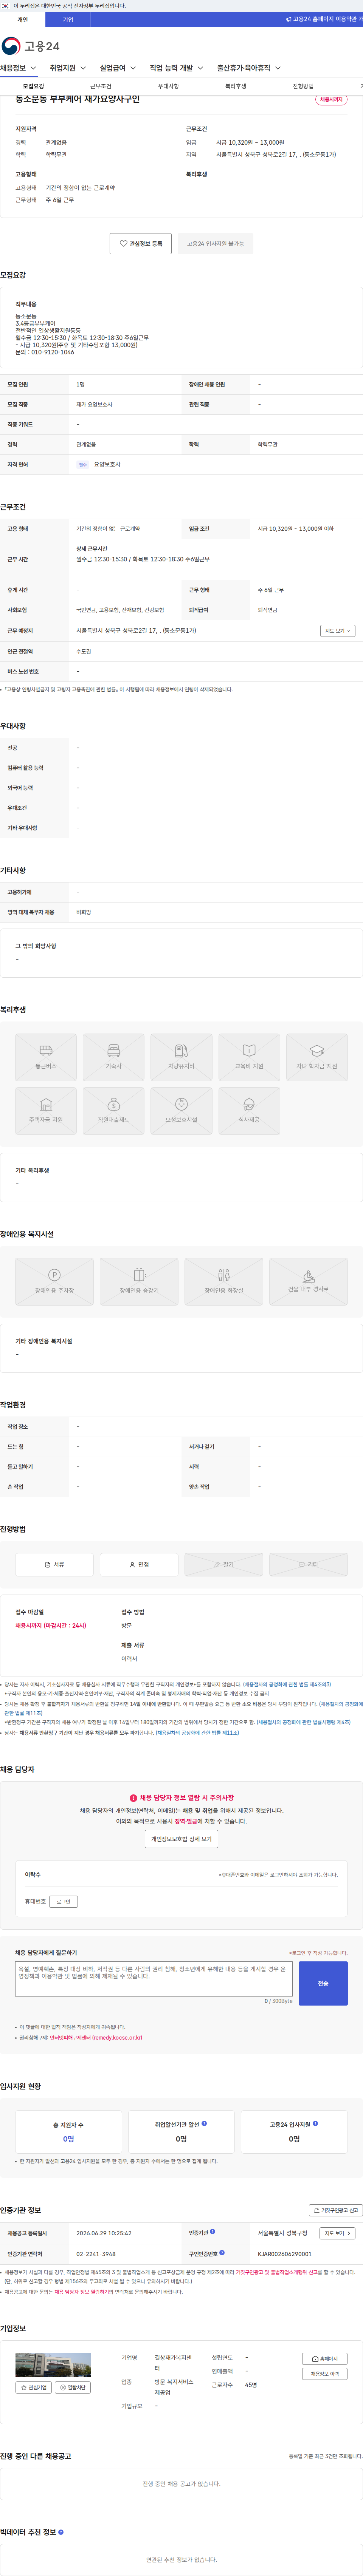Jump to the 근무조건 section tab
Image resolution: width=363 pixels, height=2576 pixels.
coord(101,86)
